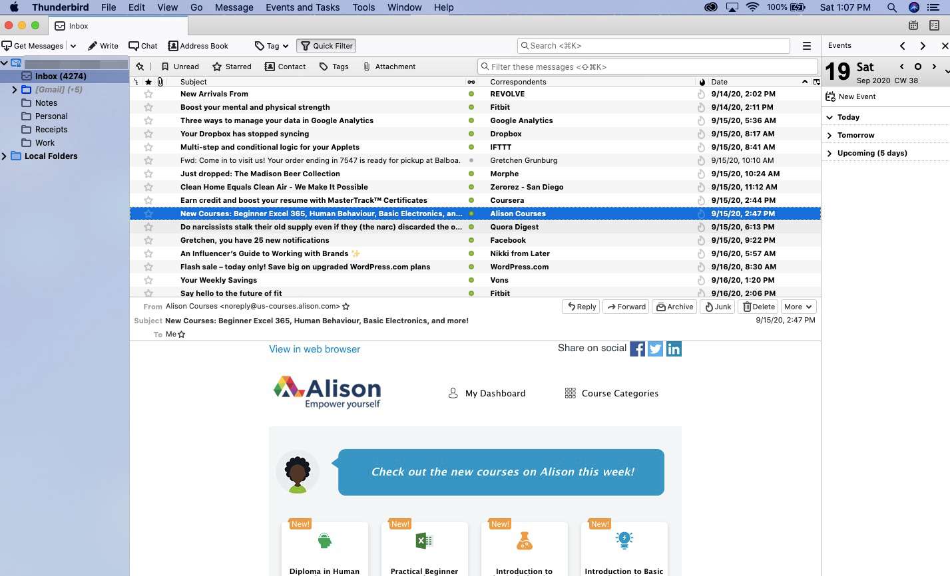Image resolution: width=950 pixels, height=576 pixels.
Task: Collapse the mail account tree
Action: coord(5,63)
